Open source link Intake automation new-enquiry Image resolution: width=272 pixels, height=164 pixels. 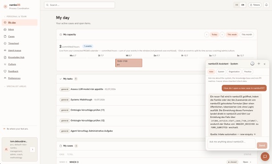point(233,134)
